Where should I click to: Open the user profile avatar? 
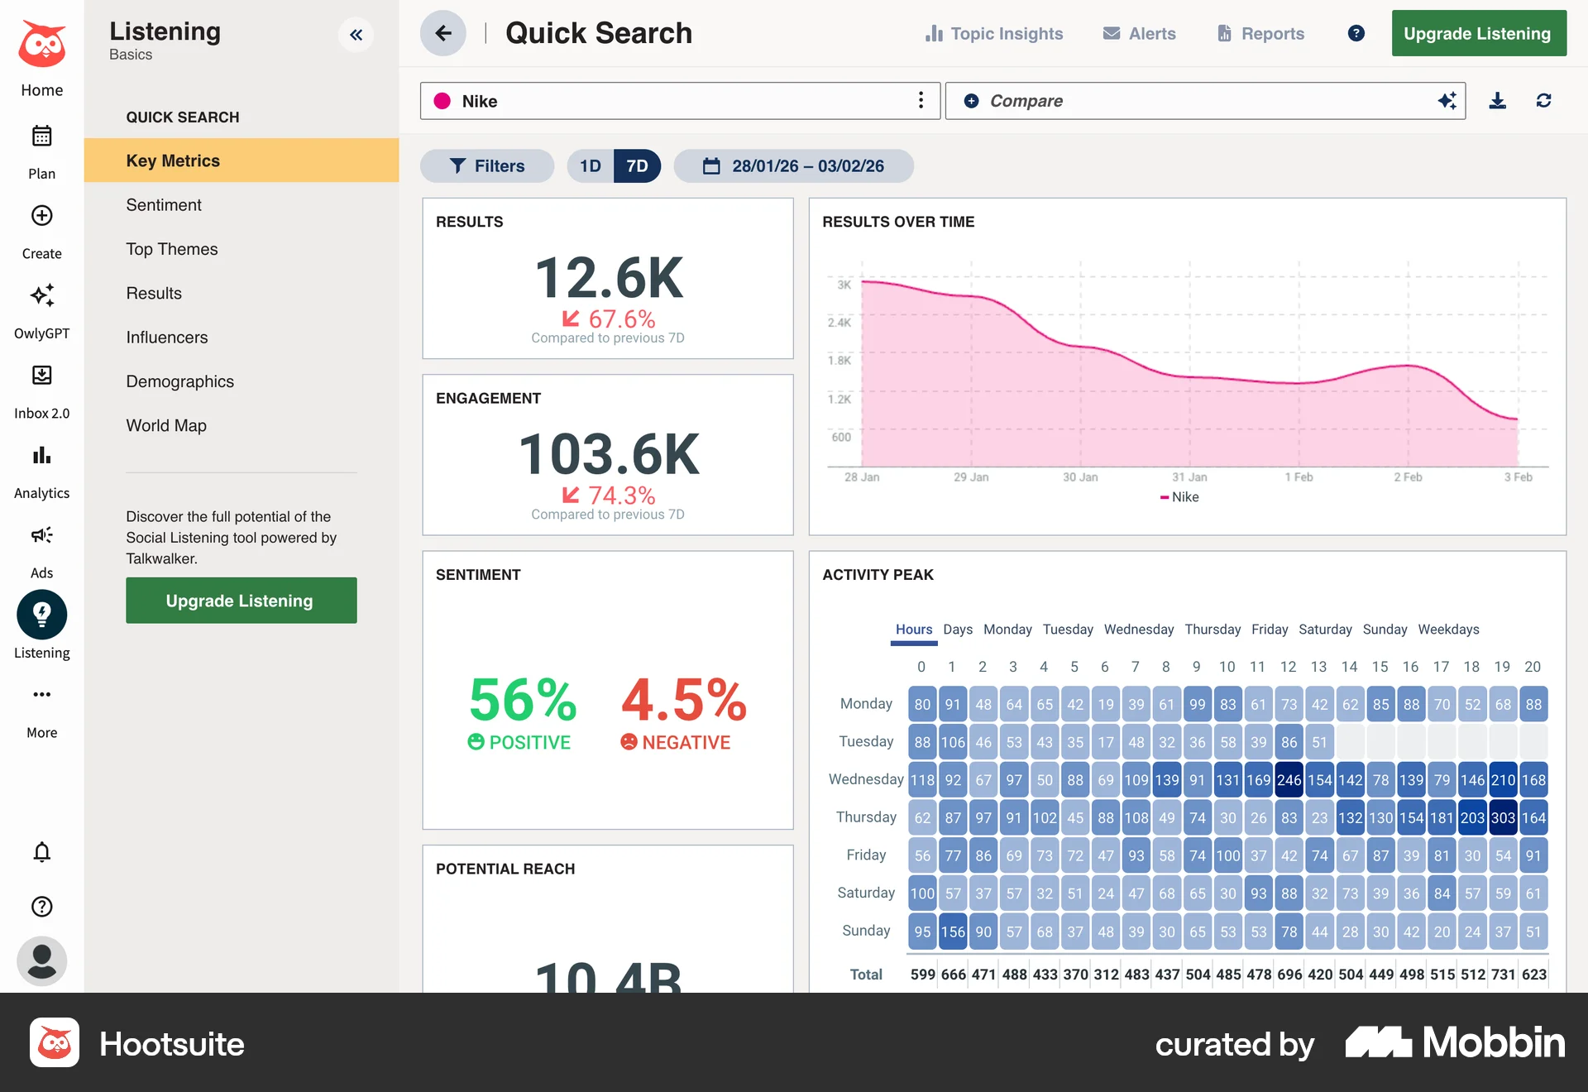tap(41, 960)
